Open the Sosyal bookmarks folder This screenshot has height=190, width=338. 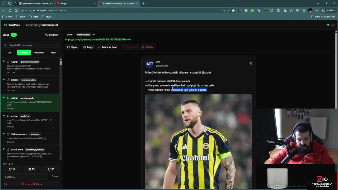tap(7, 17)
